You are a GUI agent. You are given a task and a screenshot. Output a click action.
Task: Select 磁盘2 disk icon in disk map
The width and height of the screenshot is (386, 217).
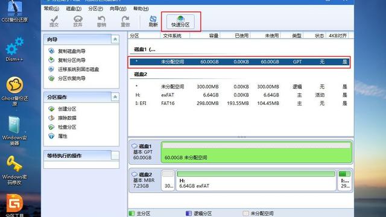click(134, 174)
